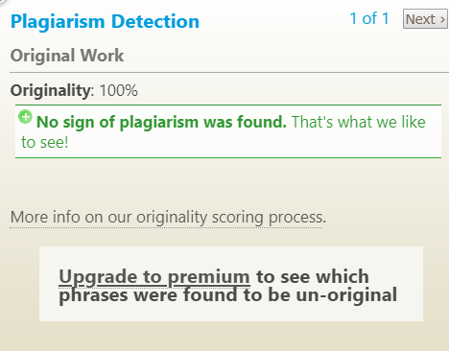The height and width of the screenshot is (351, 449).
Task: Click the 'to see which' promo text
Action: [x=313, y=276]
